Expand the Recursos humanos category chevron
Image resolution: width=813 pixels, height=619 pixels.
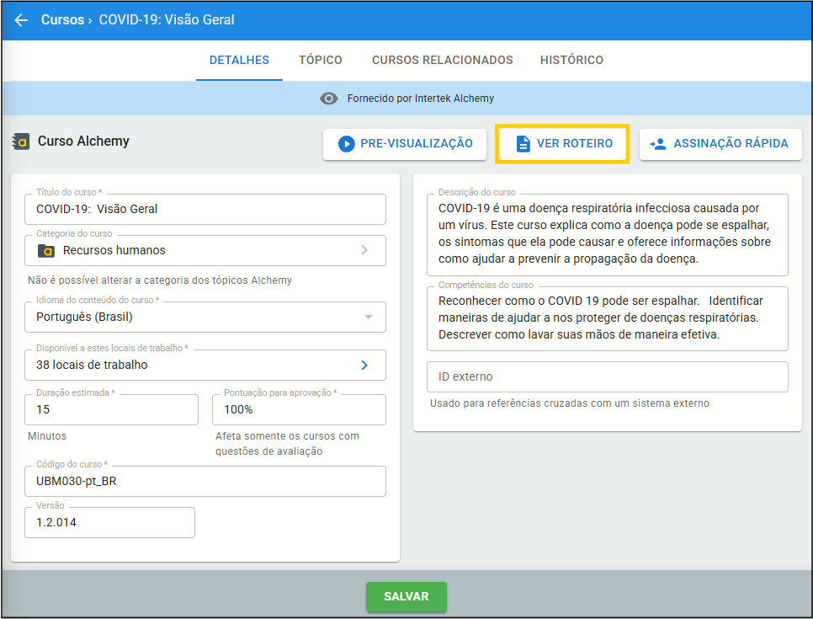coord(364,250)
